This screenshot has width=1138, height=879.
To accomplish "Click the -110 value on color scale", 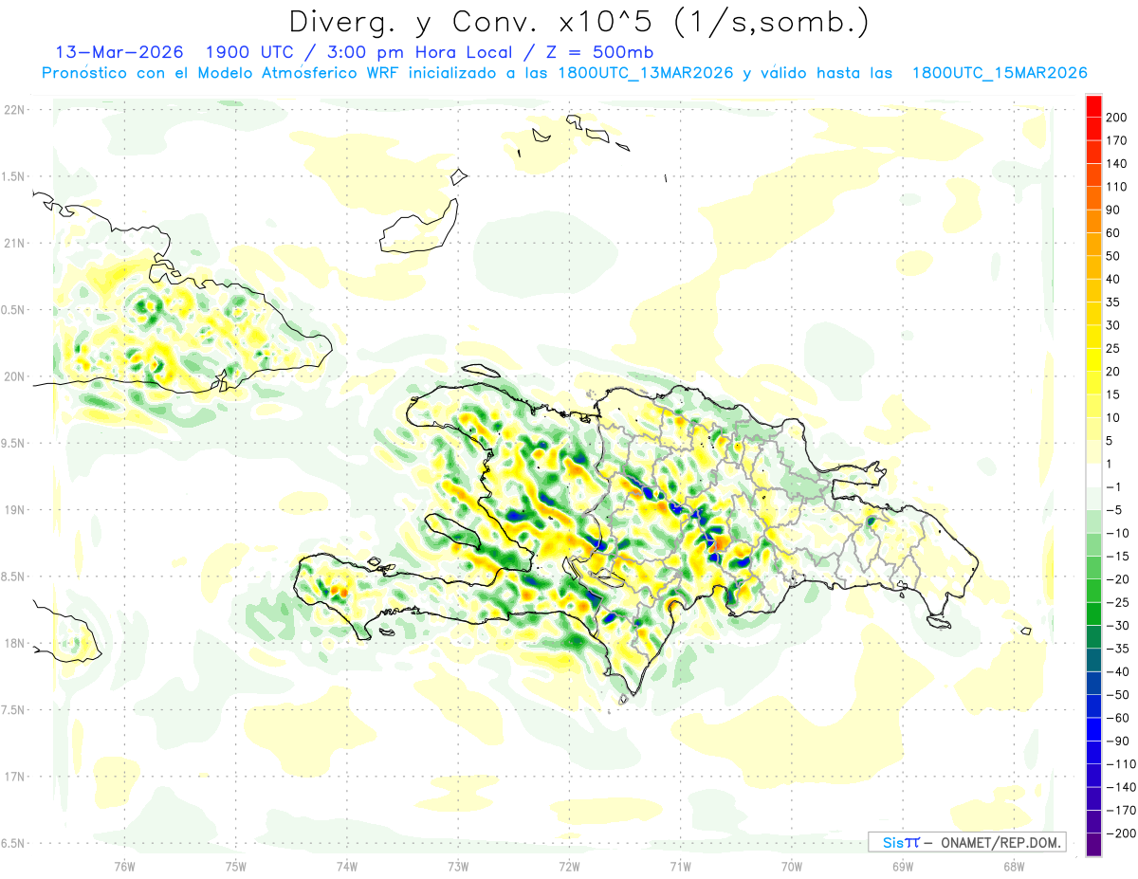I will coord(1123,764).
